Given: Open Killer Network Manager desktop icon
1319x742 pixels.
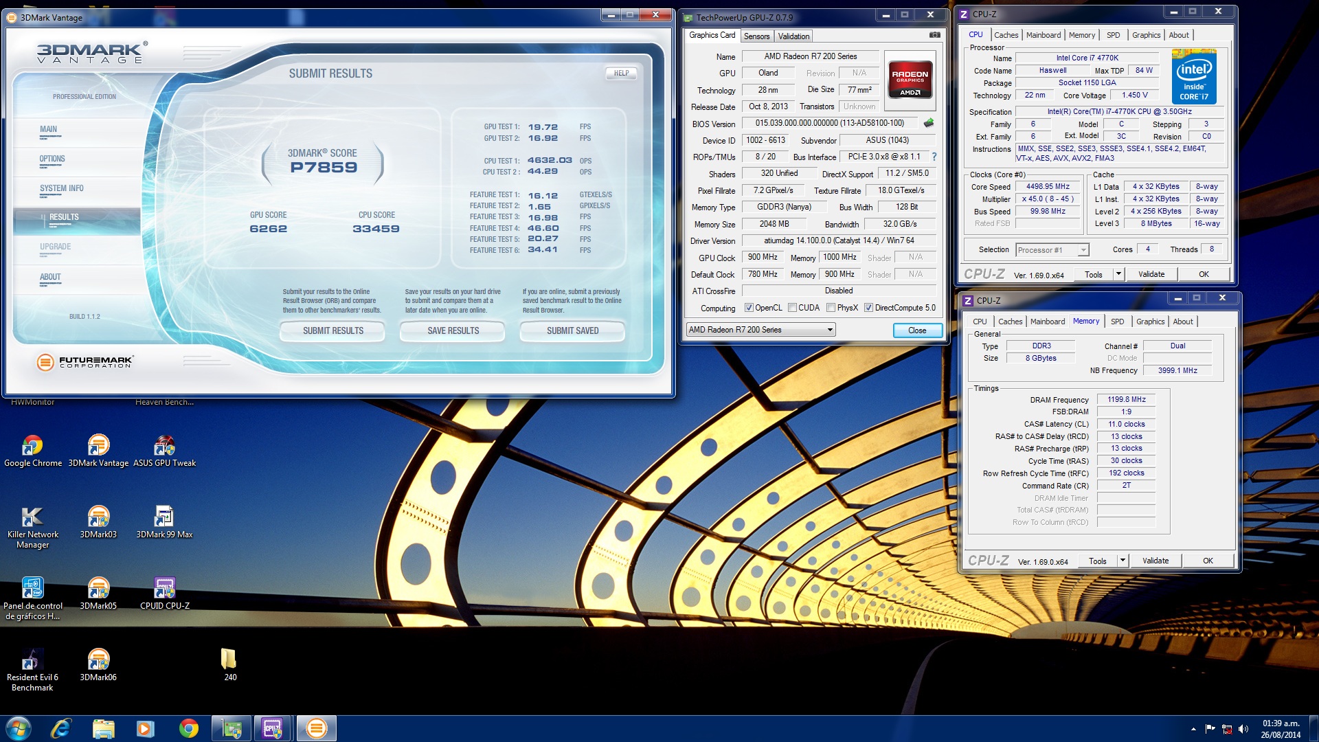Looking at the screenshot, I should (32, 527).
